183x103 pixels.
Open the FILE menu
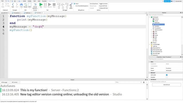2,1
